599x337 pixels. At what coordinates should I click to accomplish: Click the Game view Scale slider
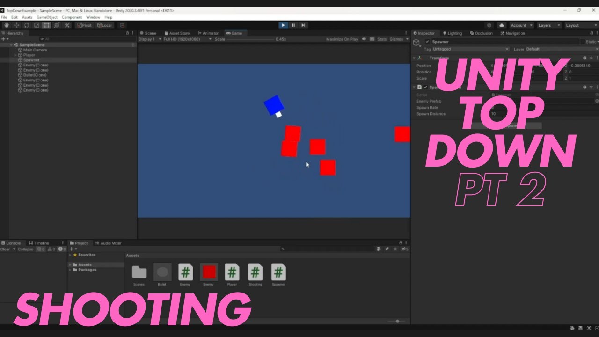250,39
